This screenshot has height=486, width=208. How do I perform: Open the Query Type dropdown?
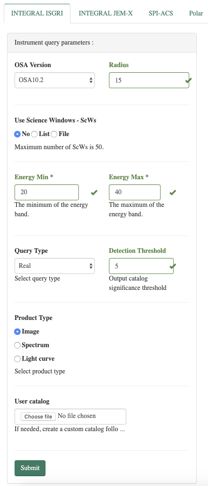click(54, 266)
